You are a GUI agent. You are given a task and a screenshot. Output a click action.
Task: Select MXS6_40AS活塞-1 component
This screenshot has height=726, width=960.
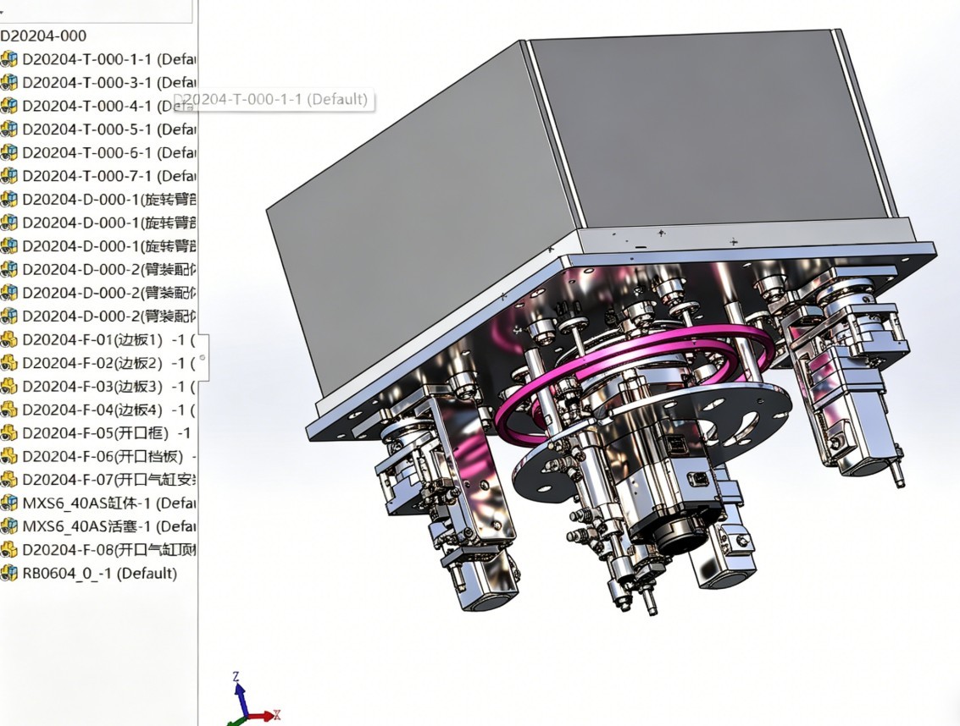(x=98, y=526)
